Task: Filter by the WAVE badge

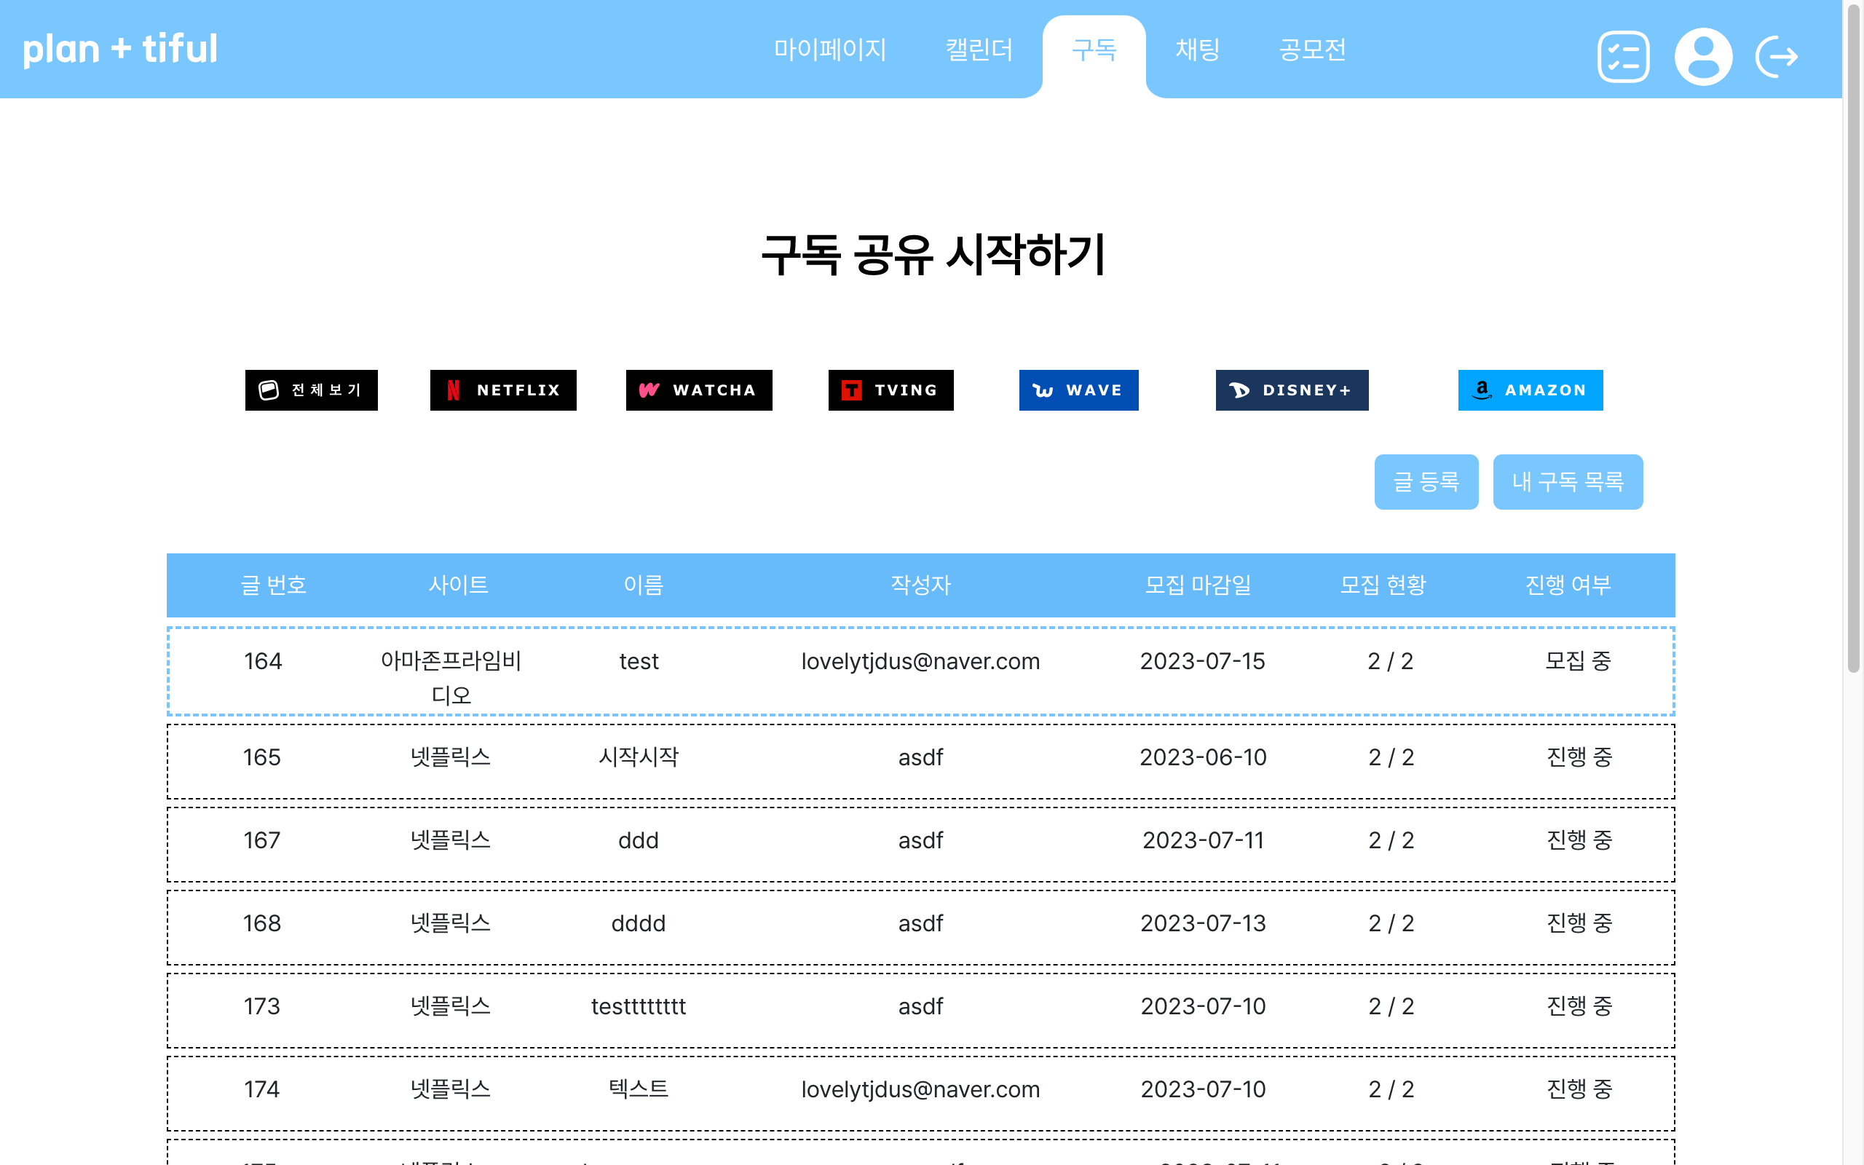Action: (1078, 390)
